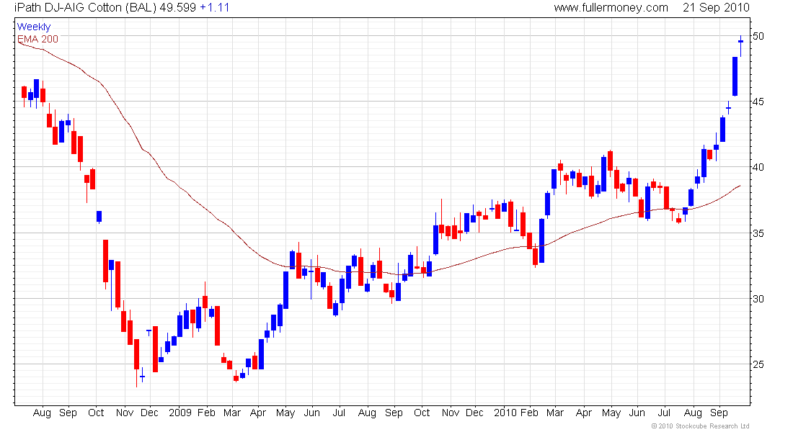
Task: Click the '2009' year label on time axis
Action: (x=180, y=413)
